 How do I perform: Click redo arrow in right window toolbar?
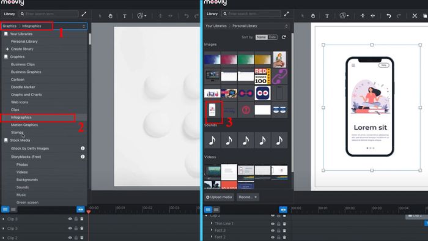pyautogui.click(x=399, y=16)
